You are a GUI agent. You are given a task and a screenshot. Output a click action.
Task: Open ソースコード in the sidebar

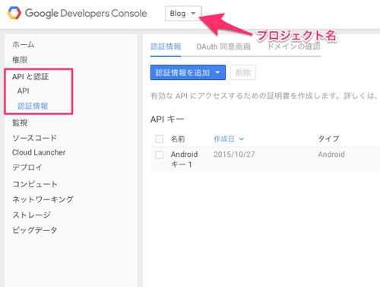point(34,138)
